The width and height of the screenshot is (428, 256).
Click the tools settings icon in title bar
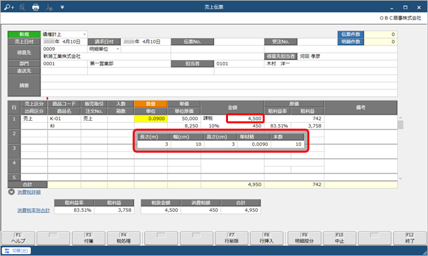tap(49, 7)
